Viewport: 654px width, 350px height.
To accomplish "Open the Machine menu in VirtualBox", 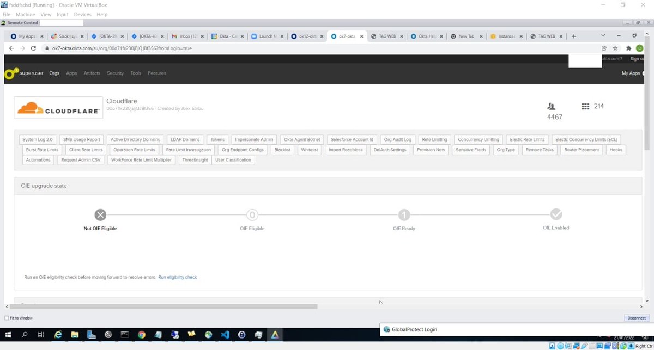I will pyautogui.click(x=25, y=14).
